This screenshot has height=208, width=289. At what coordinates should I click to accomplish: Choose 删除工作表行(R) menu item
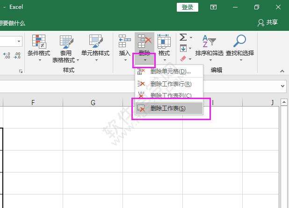pyautogui.click(x=169, y=84)
